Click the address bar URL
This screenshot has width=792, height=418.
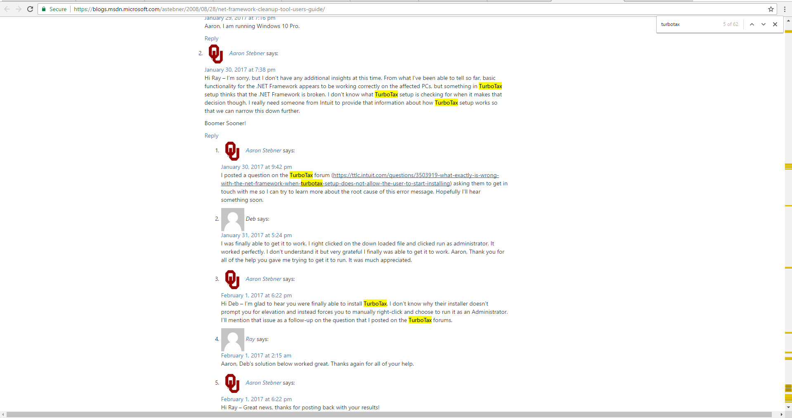(x=199, y=9)
